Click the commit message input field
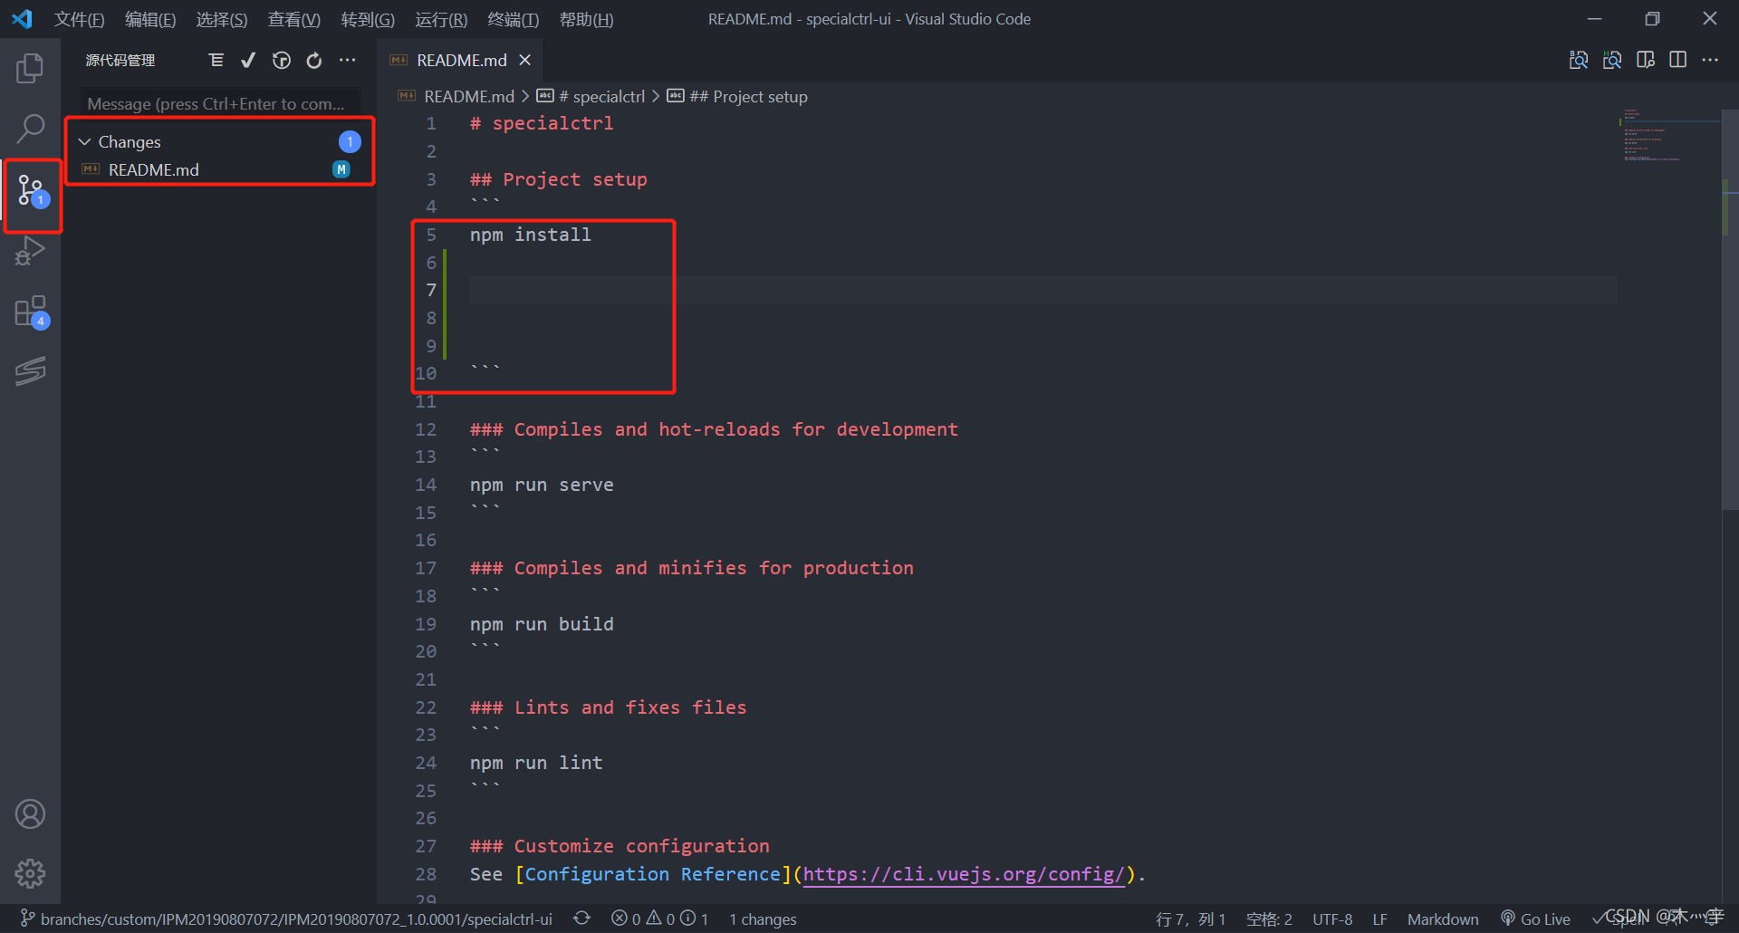Image resolution: width=1739 pixels, height=933 pixels. point(220,103)
